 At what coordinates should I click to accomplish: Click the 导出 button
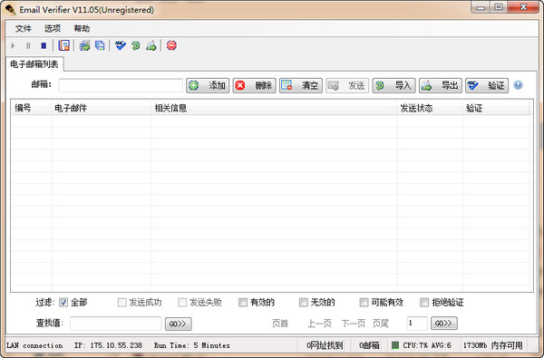pyautogui.click(x=441, y=85)
